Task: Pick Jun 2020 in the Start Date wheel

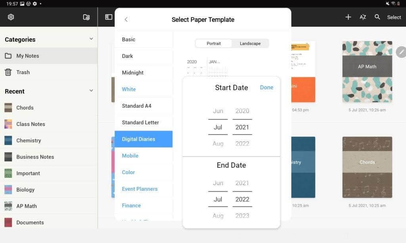Action: coord(230,111)
